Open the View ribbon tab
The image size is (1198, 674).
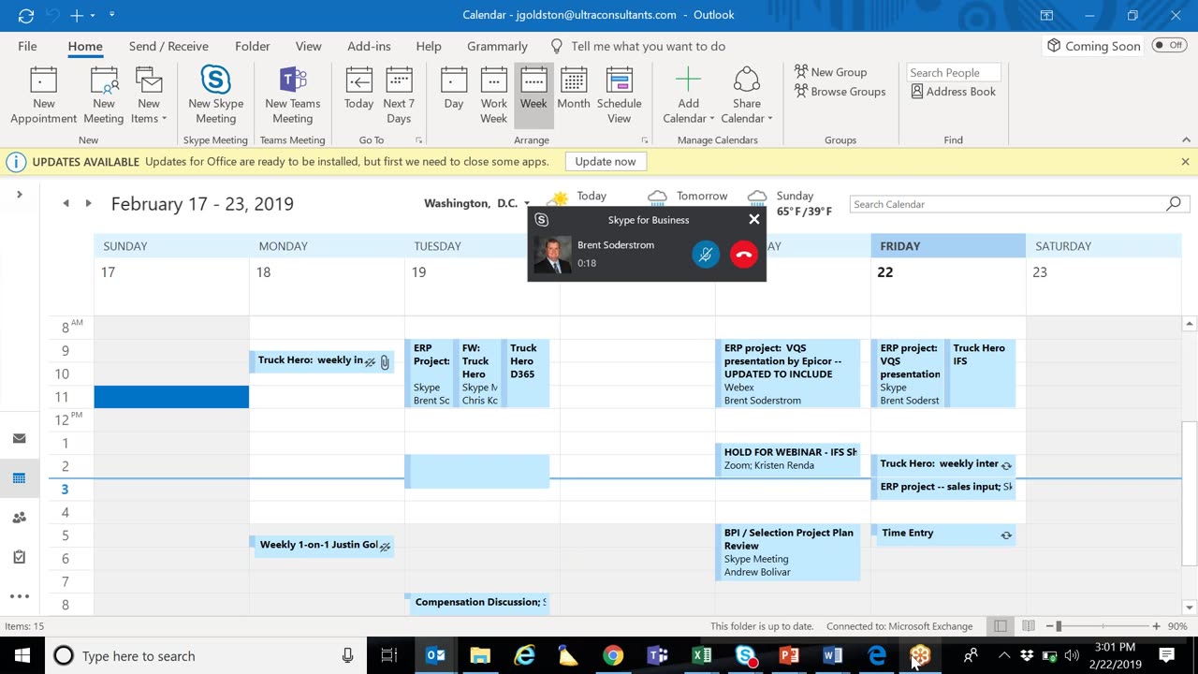pos(309,46)
